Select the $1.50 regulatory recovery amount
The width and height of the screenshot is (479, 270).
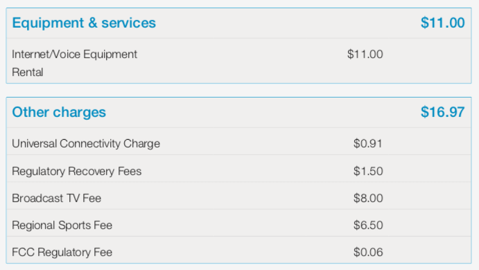(368, 171)
